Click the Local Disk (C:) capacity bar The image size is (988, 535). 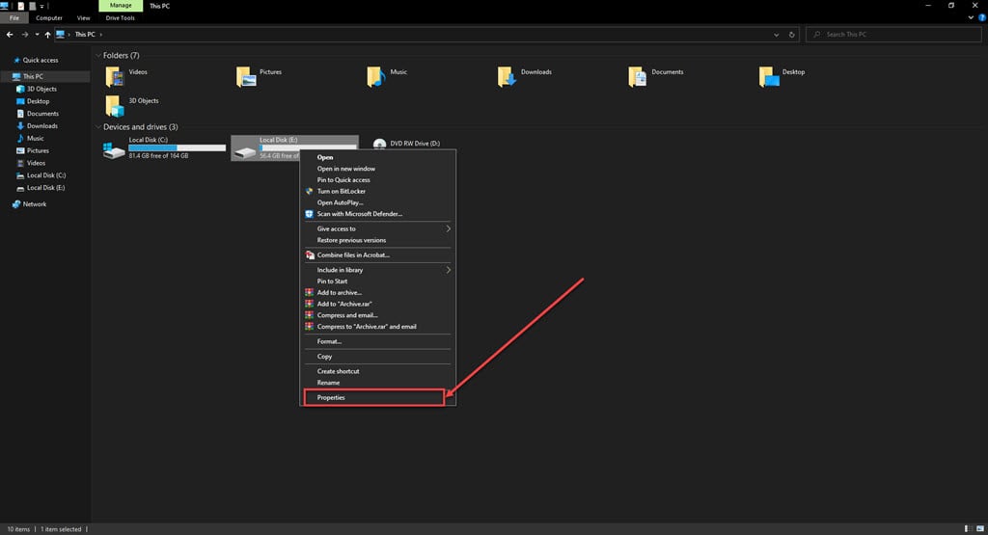(x=178, y=147)
